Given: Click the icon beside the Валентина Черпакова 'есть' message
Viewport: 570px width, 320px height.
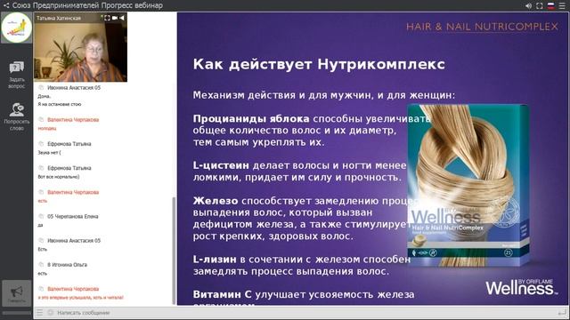Looking at the screenshot, I should (x=41, y=192).
